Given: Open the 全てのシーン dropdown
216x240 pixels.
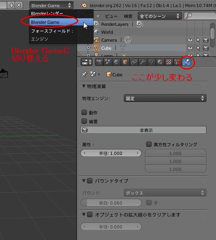Looking at the screenshot, I should coord(160,16).
